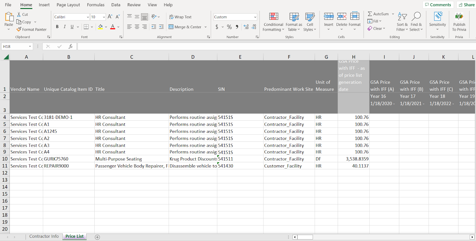
Task: Open the Calibri font name dropdown
Action: point(88,17)
